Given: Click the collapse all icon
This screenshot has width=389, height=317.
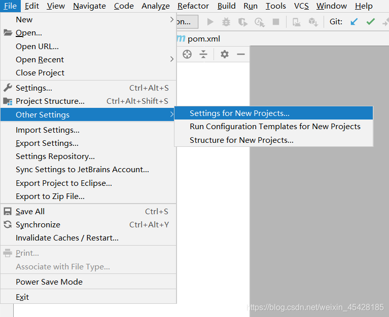Looking at the screenshot, I should 203,54.
